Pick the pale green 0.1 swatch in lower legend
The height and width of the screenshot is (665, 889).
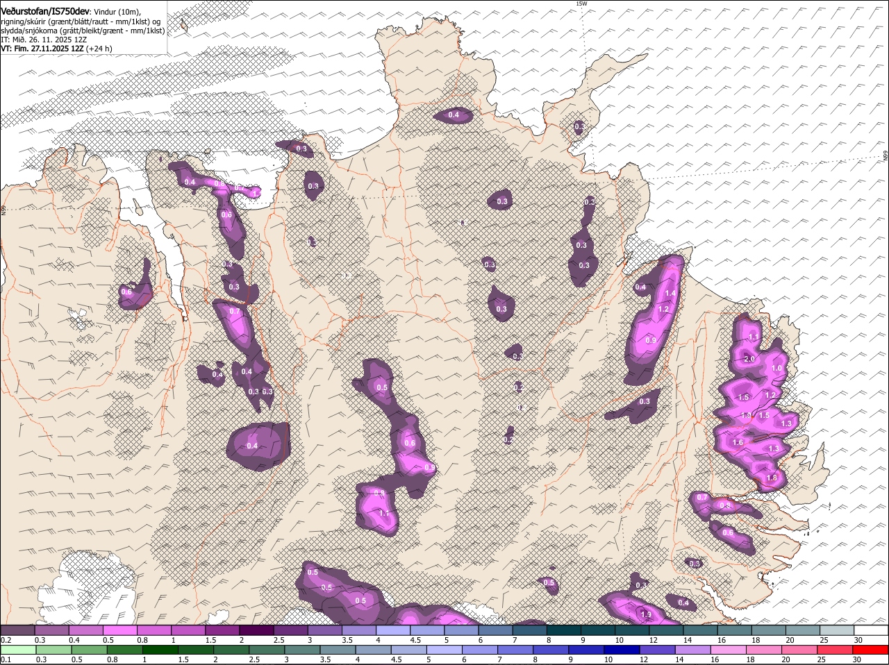click(x=18, y=650)
